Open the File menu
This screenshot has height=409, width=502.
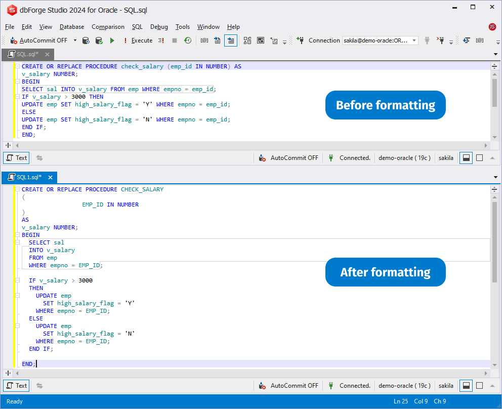(x=10, y=27)
